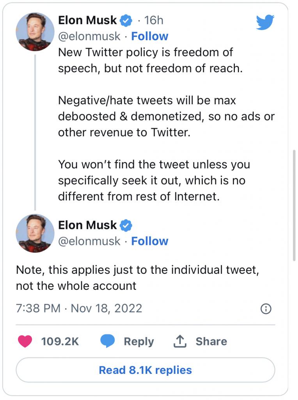Click the vertical scrollbar on the right edge

[294, 205]
